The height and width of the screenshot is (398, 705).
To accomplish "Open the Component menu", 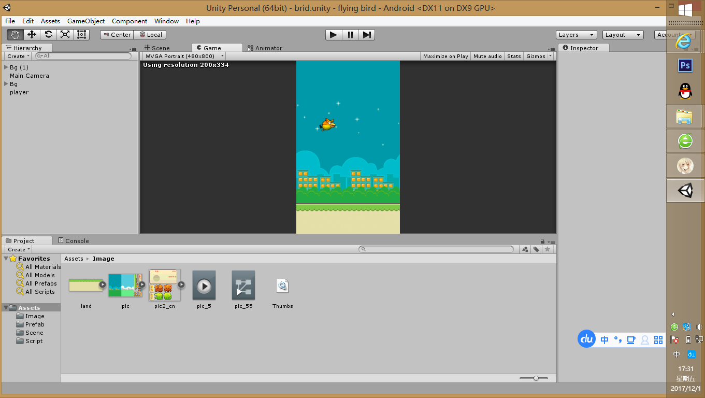I will tap(130, 21).
